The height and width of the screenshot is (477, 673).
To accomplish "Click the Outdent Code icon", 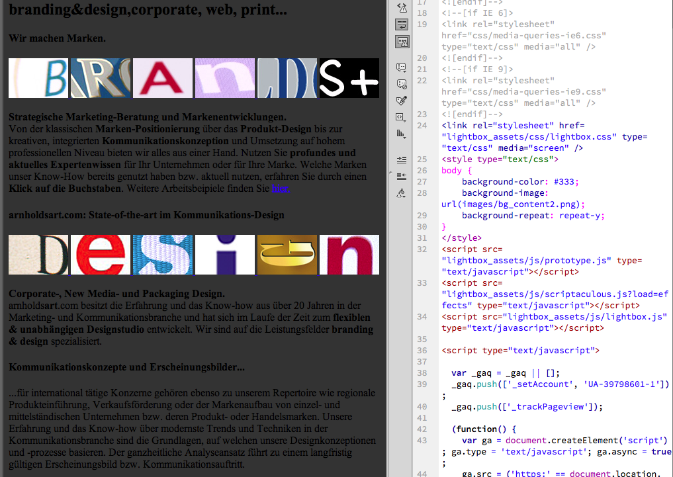I will [x=401, y=176].
